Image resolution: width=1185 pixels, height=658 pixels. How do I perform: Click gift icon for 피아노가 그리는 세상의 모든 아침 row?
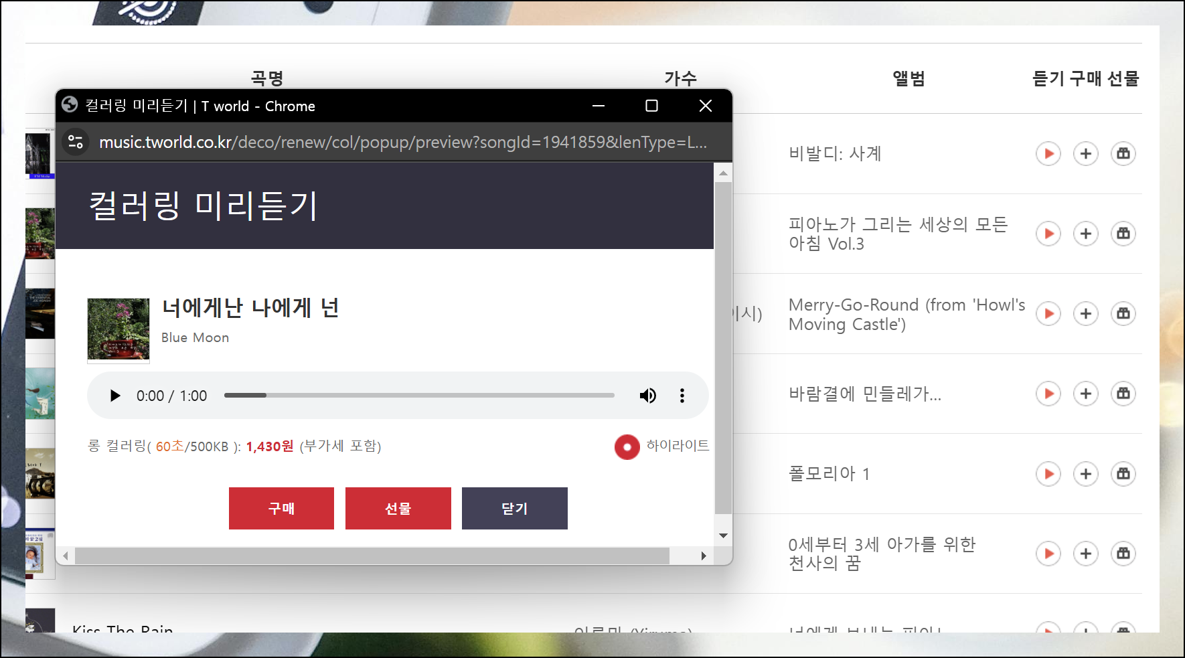[1123, 234]
